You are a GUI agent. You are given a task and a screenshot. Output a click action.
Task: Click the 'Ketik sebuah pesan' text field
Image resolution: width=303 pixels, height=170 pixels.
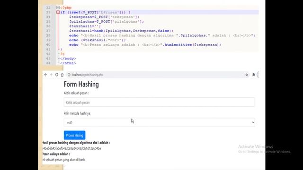pyautogui.click(x=159, y=102)
